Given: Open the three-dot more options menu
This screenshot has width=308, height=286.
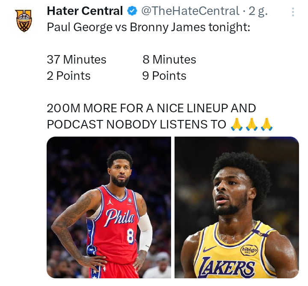Looking at the screenshot, I should 293,12.
